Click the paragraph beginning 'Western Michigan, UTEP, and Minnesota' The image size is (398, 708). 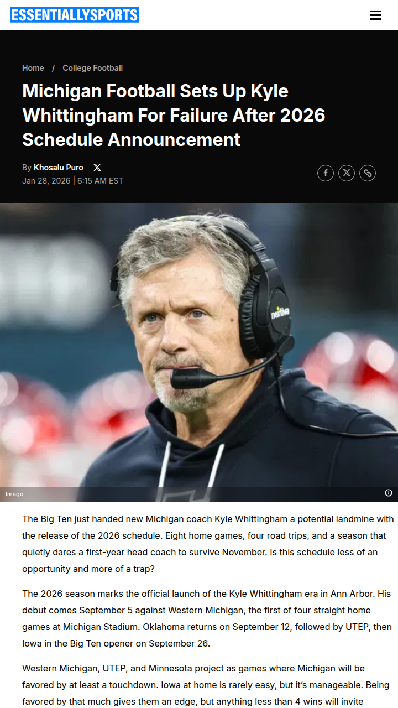coord(206,685)
